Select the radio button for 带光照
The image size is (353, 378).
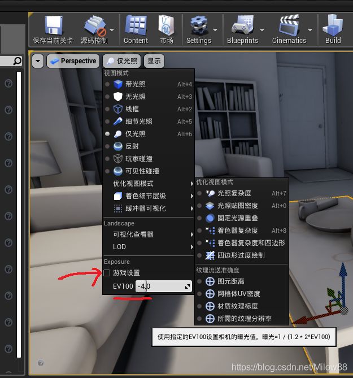point(107,84)
